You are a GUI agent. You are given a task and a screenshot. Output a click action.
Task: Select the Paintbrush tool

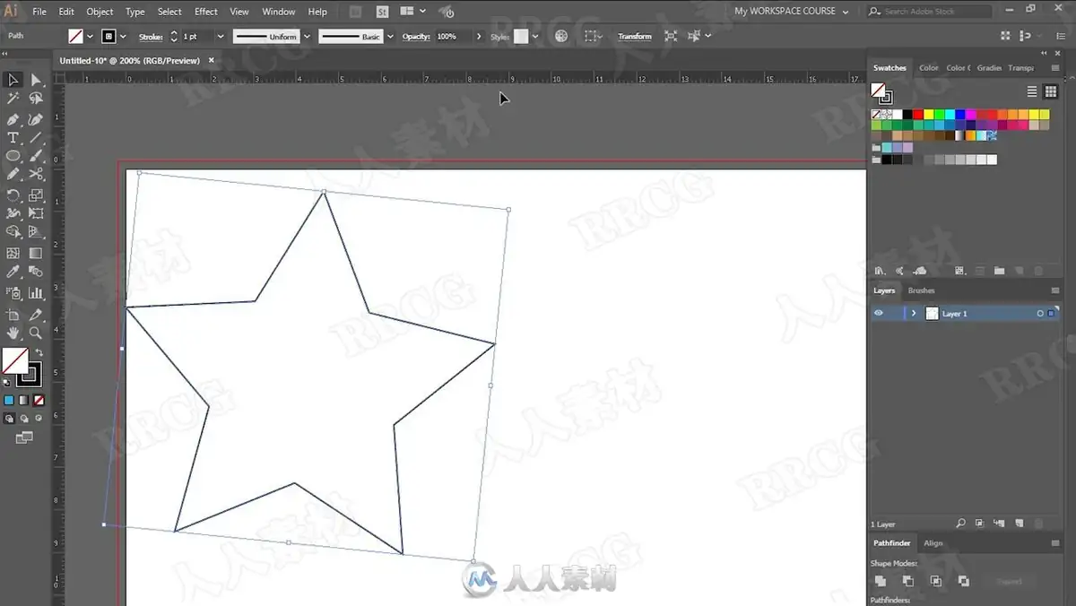click(36, 156)
